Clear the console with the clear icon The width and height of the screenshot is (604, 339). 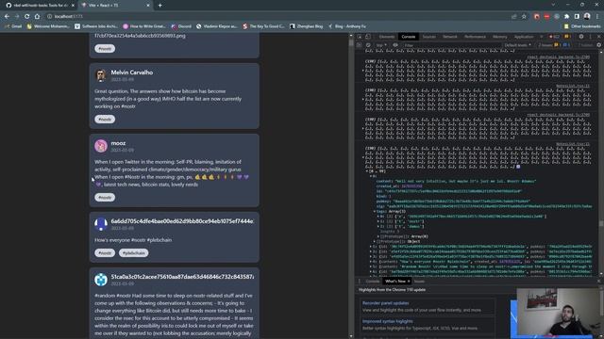pyautogui.click(x=368, y=45)
